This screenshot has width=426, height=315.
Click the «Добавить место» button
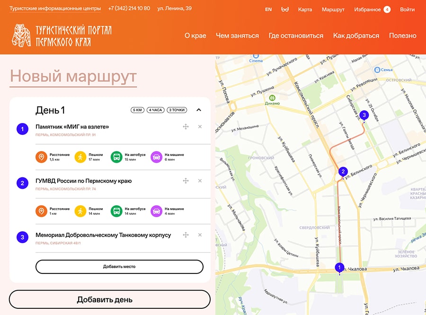click(119, 267)
